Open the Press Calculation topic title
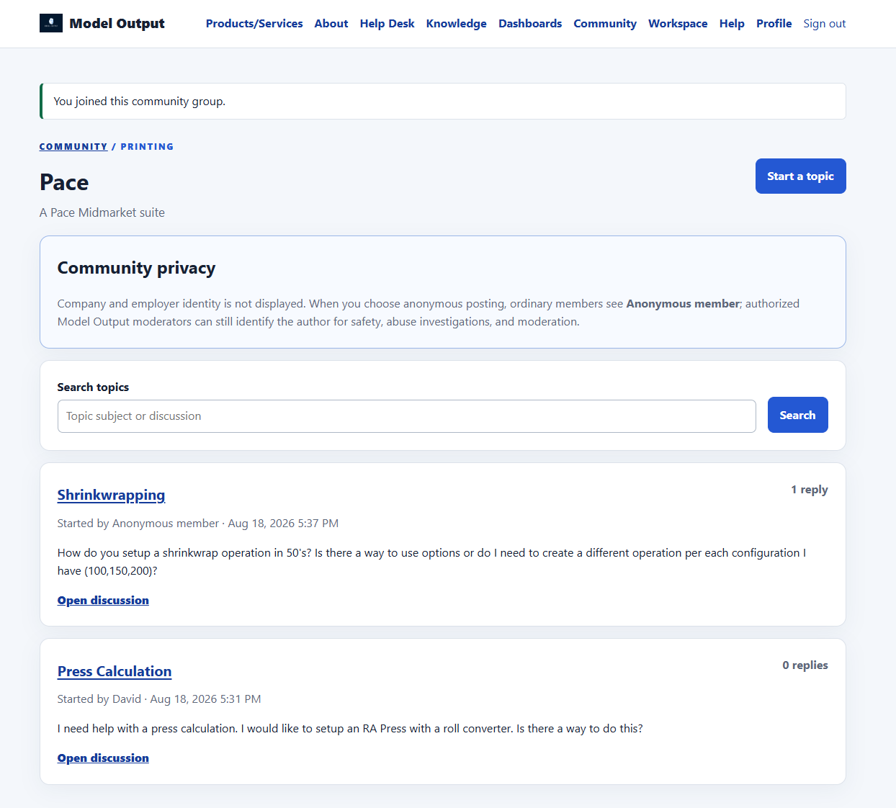The image size is (896, 808). [115, 672]
